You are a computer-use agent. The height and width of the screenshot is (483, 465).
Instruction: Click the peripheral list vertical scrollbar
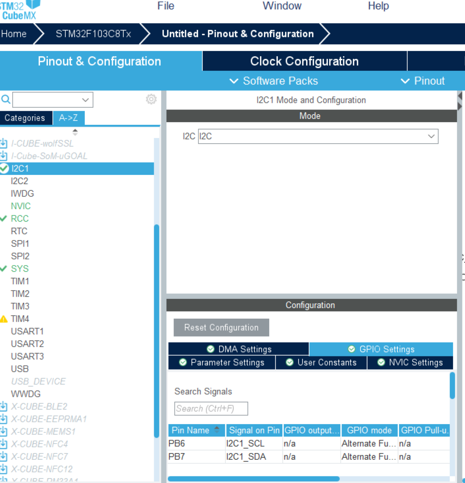156,331
